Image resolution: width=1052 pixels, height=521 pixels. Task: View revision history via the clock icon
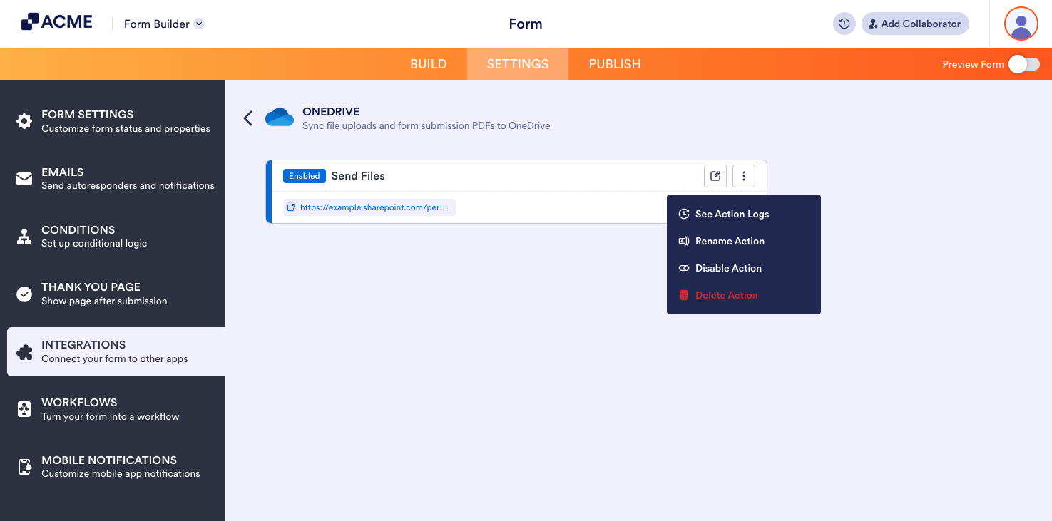point(844,24)
